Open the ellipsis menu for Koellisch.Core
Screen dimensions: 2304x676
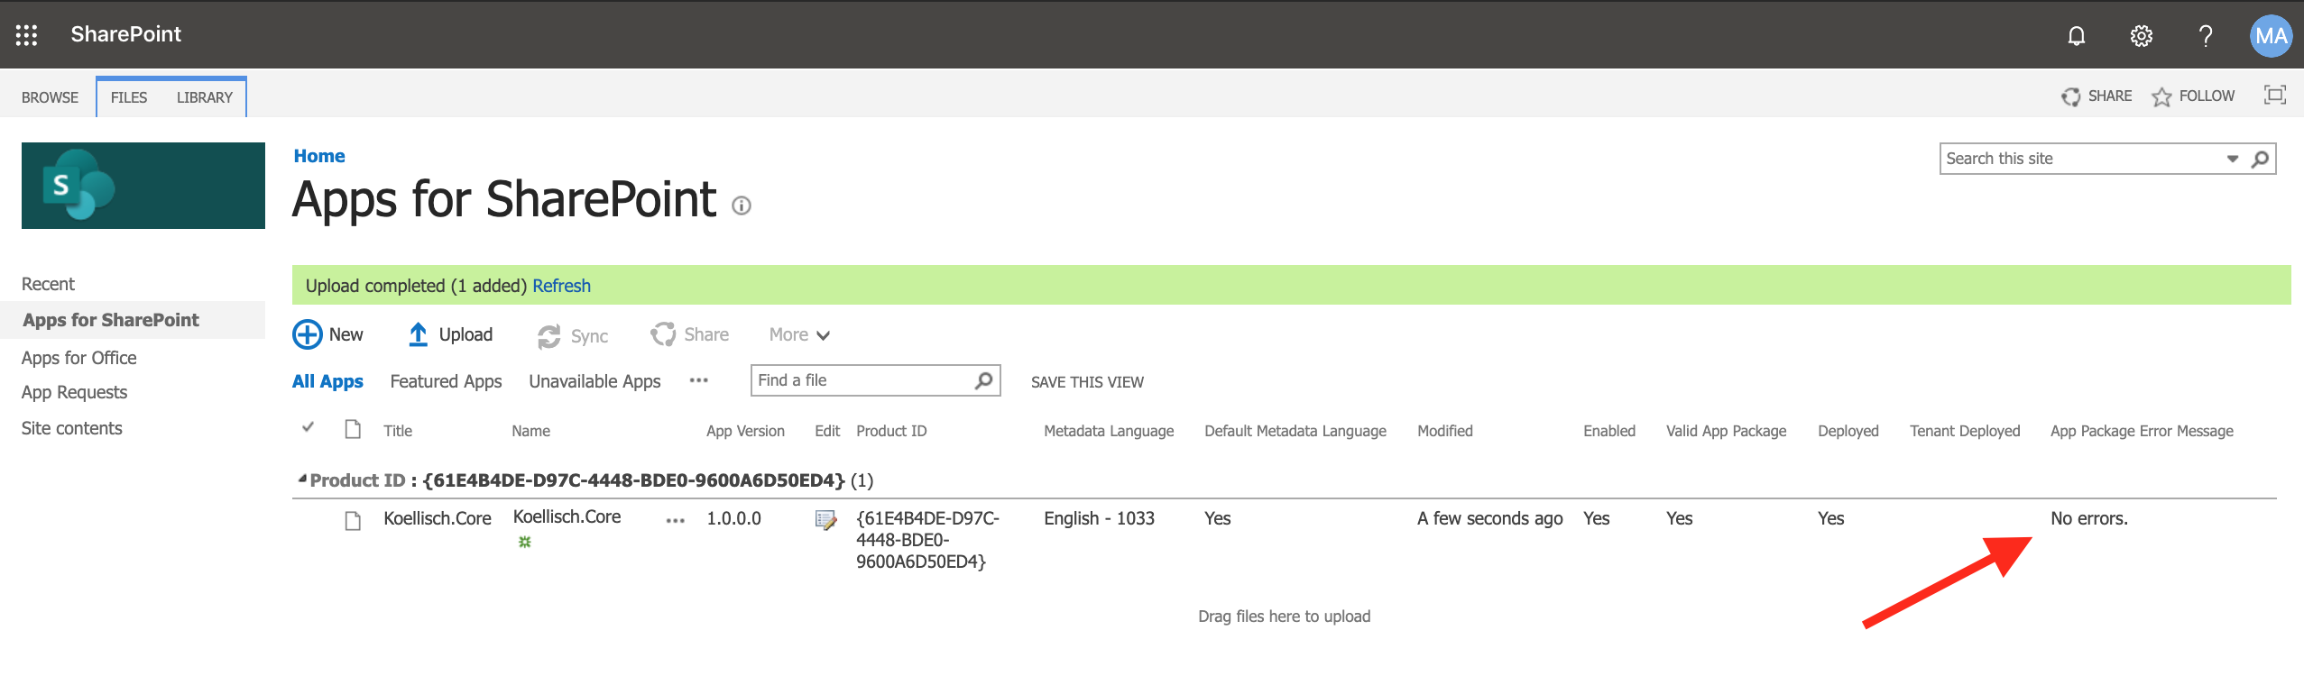675,520
